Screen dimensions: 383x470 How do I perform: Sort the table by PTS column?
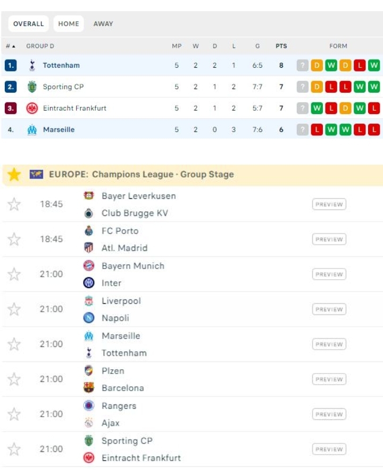[x=281, y=46]
